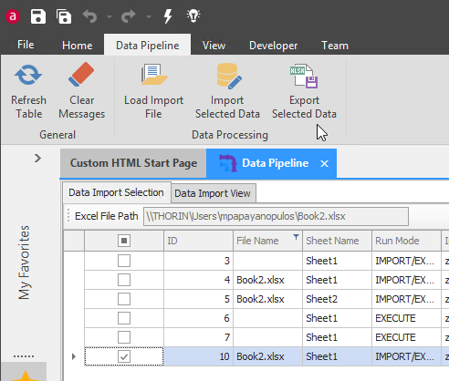The image size is (449, 381).
Task: Click Import Selected Data
Action: click(227, 90)
